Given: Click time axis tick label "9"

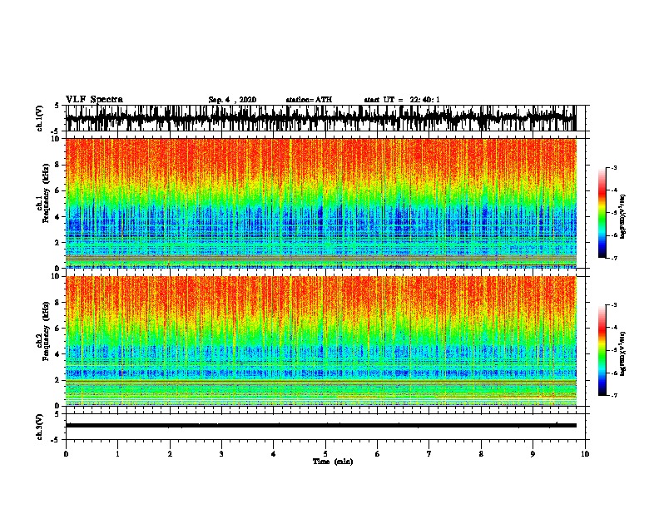Looking at the screenshot, I should tap(533, 454).
